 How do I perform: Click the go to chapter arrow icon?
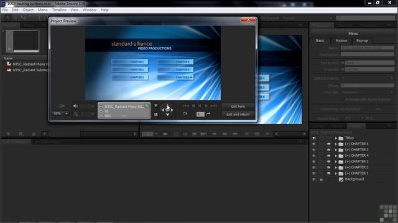(x=208, y=114)
